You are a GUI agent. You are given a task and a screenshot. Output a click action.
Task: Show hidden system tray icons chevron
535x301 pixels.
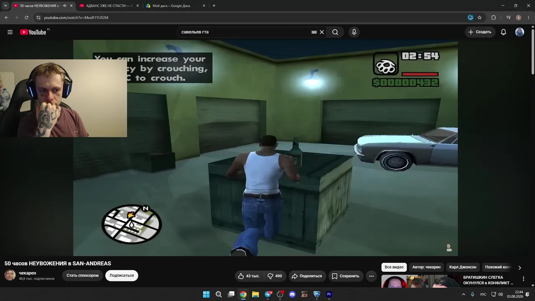[464, 294]
